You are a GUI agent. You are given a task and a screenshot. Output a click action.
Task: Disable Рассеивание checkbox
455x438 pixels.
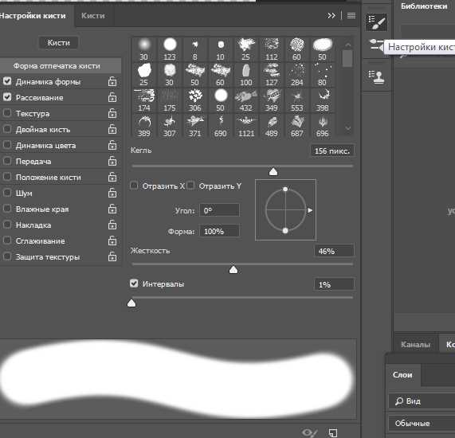click(x=7, y=97)
